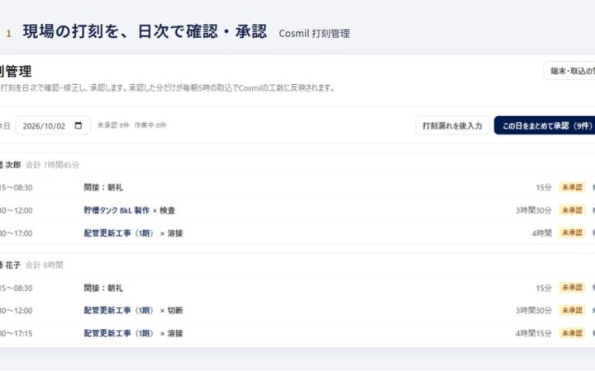Click the 検査 process label
Screen dimensions: 595x371
pyautogui.click(x=167, y=210)
